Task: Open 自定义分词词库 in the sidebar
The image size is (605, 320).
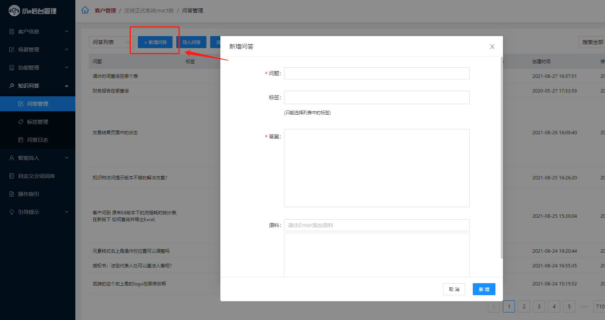Action: (38, 176)
